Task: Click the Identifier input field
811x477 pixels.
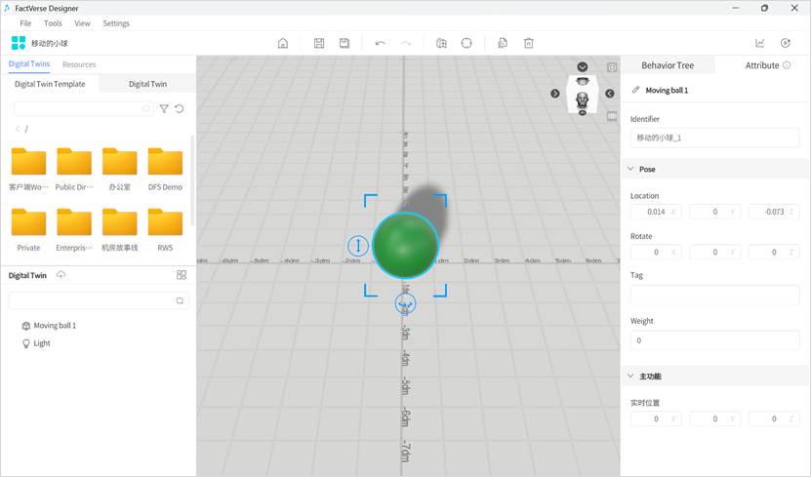Action: click(x=714, y=138)
